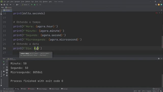Click line number 26 in the gutter
This screenshot has width=163, height=92.
4,48
